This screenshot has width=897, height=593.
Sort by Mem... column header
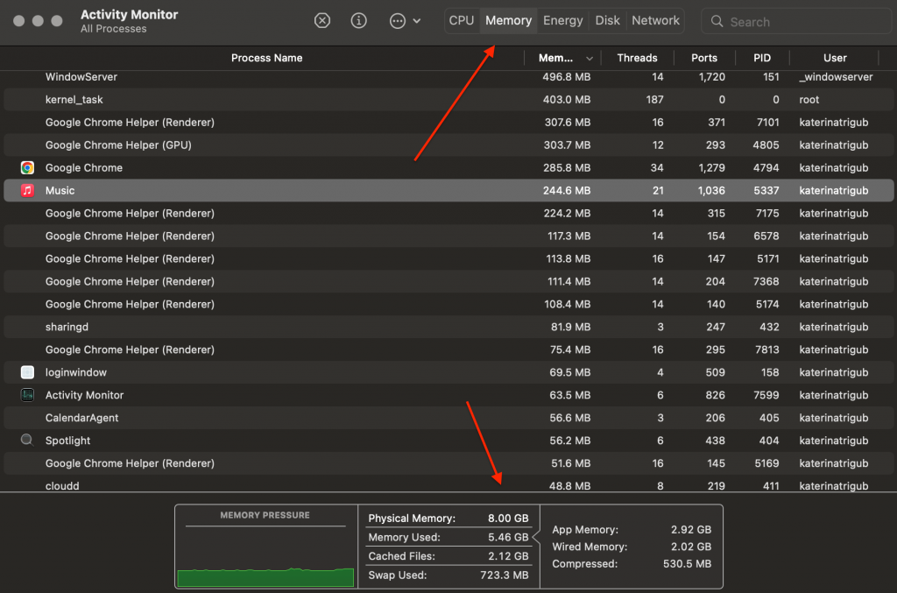click(x=555, y=58)
